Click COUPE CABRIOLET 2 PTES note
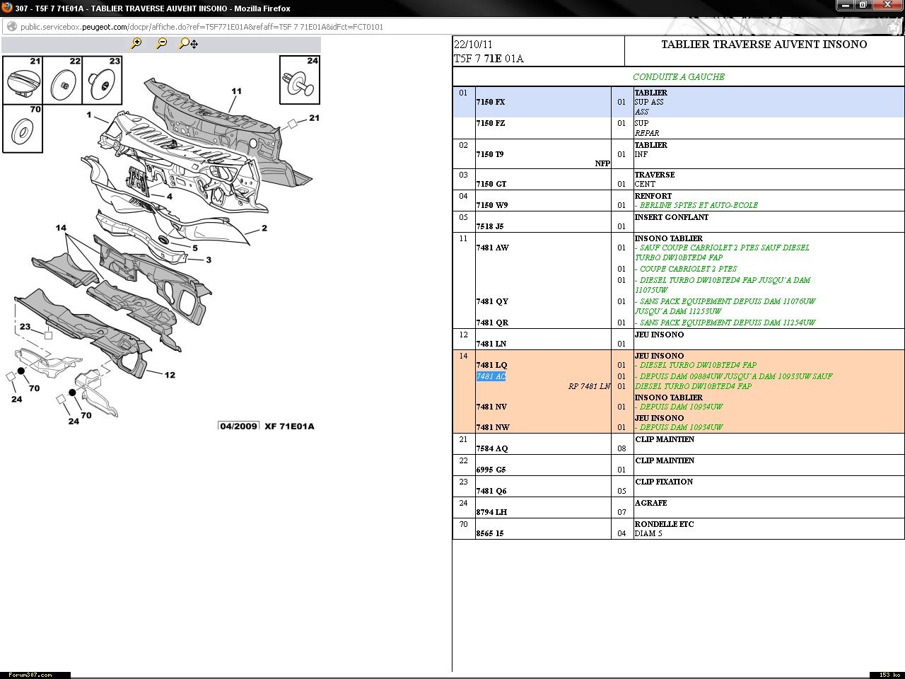This screenshot has height=679, width=905. click(686, 269)
